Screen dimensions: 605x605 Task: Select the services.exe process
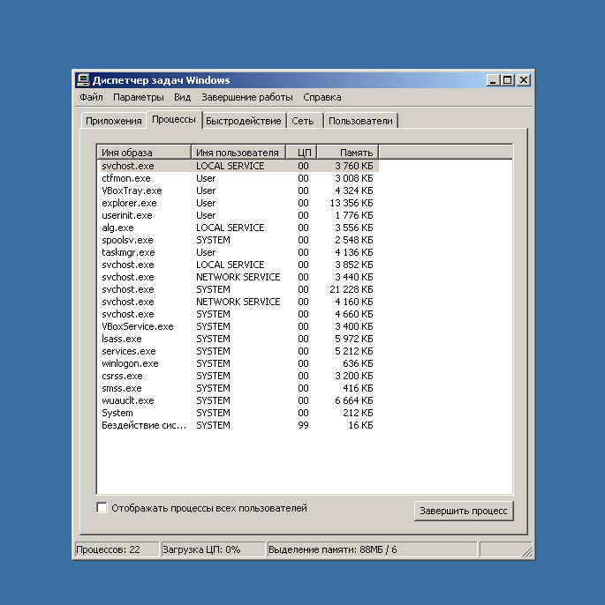pos(238,351)
